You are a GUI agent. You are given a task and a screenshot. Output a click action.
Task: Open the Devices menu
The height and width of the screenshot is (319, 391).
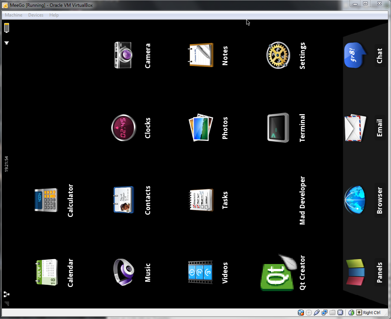point(36,15)
